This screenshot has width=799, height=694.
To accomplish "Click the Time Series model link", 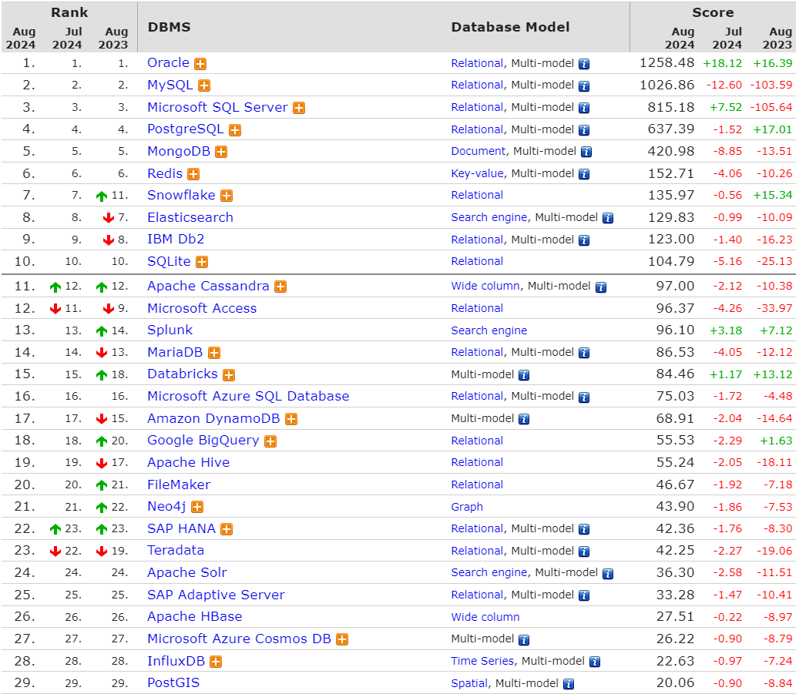I will coord(482,661).
